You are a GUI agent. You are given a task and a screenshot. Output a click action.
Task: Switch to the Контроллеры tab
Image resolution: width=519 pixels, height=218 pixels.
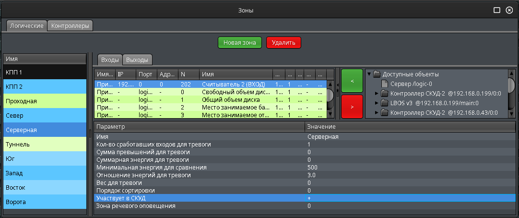(x=70, y=26)
